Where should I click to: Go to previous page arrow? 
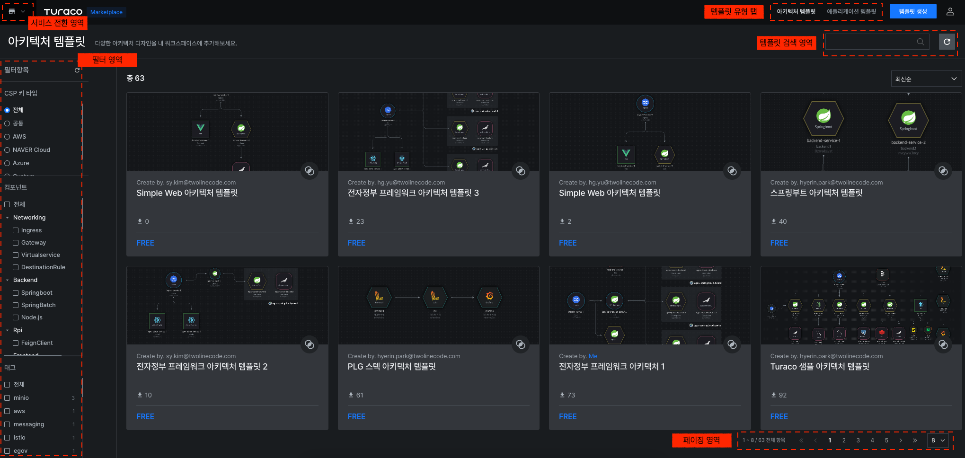coord(815,440)
